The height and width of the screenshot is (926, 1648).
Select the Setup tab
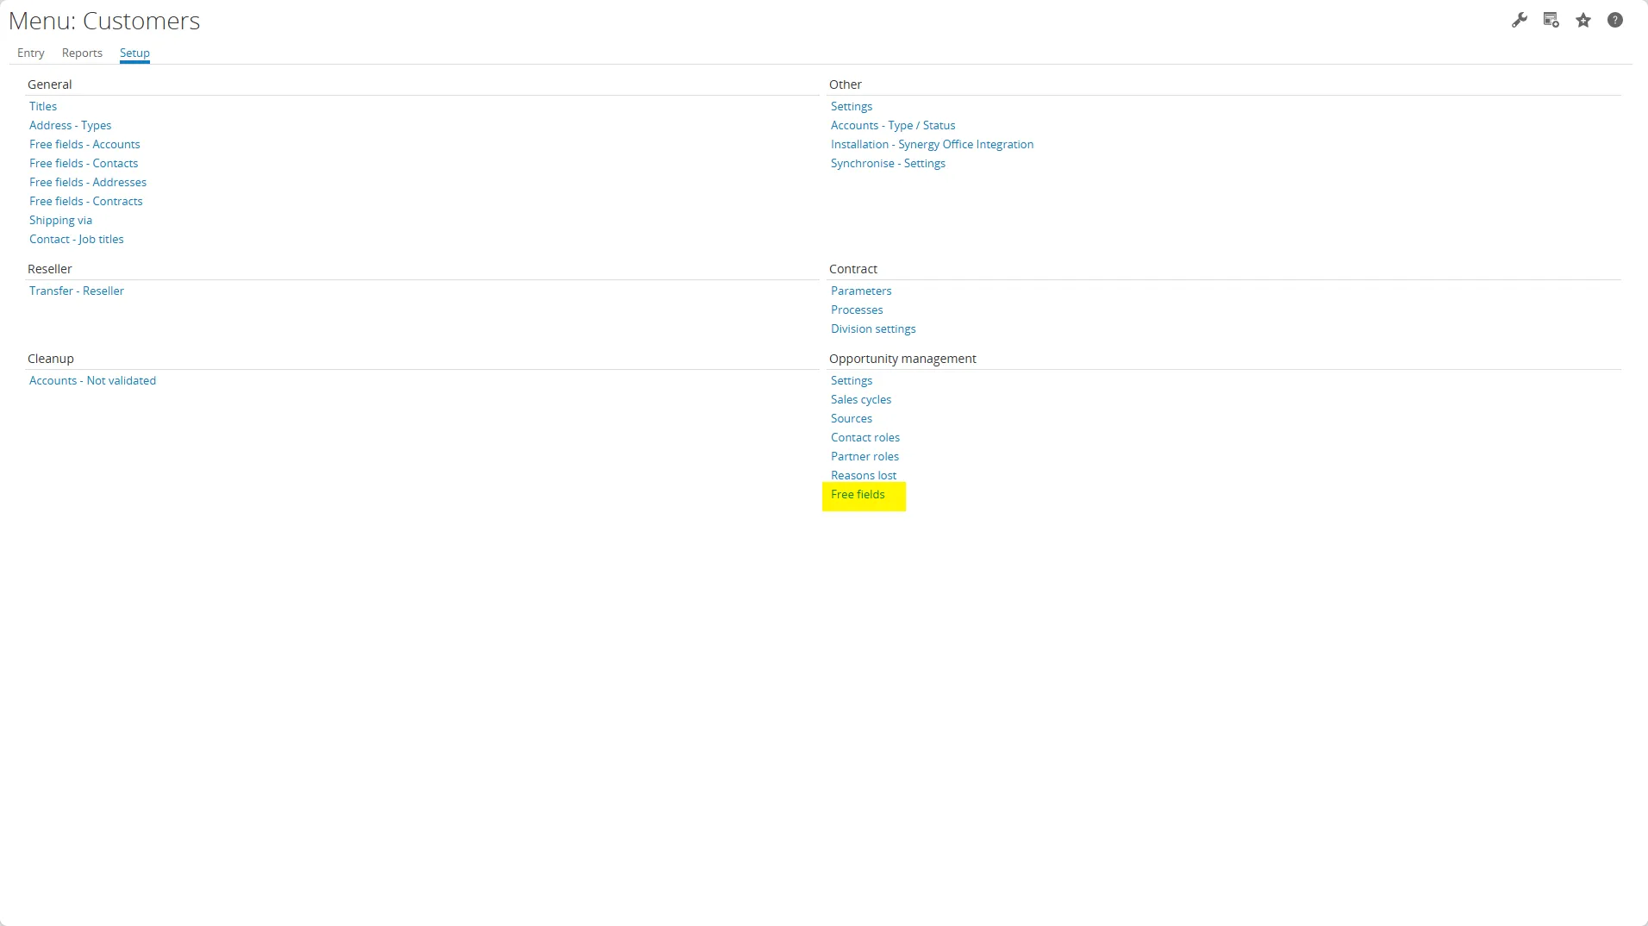click(134, 53)
